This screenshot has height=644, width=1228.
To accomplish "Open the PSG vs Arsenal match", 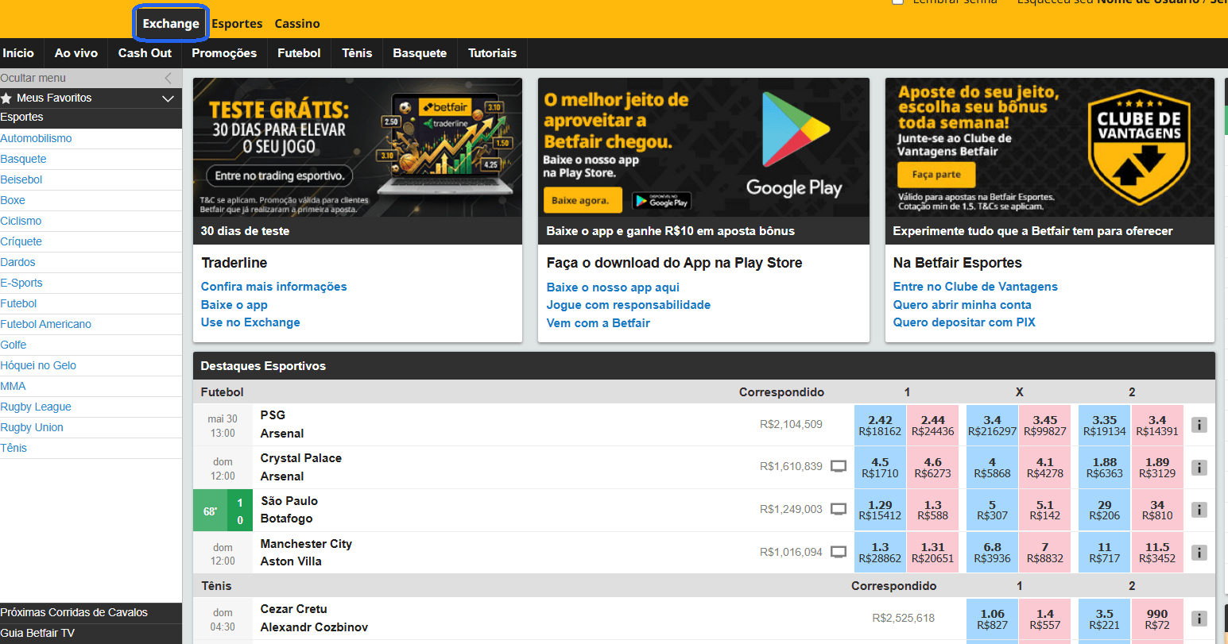I will [282, 424].
